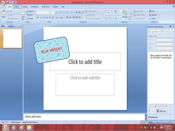Toggle strikethrough formatting
175x131 pixels.
47,17
